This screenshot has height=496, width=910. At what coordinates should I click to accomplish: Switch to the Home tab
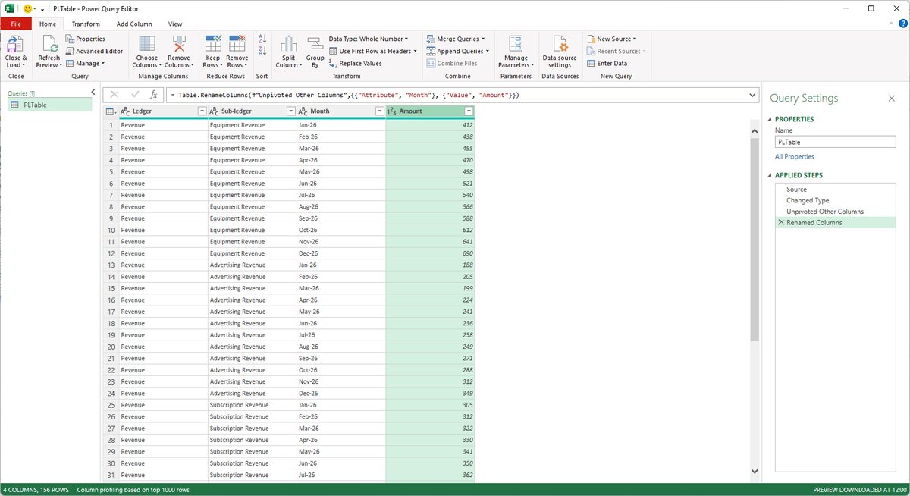[x=48, y=24]
